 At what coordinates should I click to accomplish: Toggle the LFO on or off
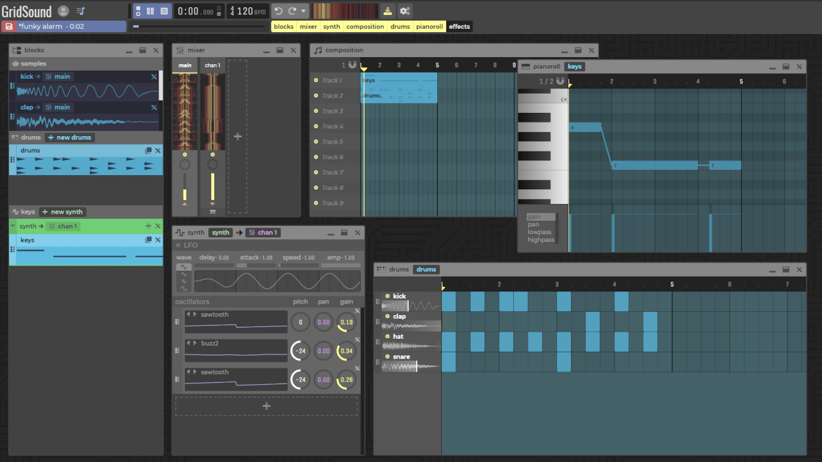179,244
